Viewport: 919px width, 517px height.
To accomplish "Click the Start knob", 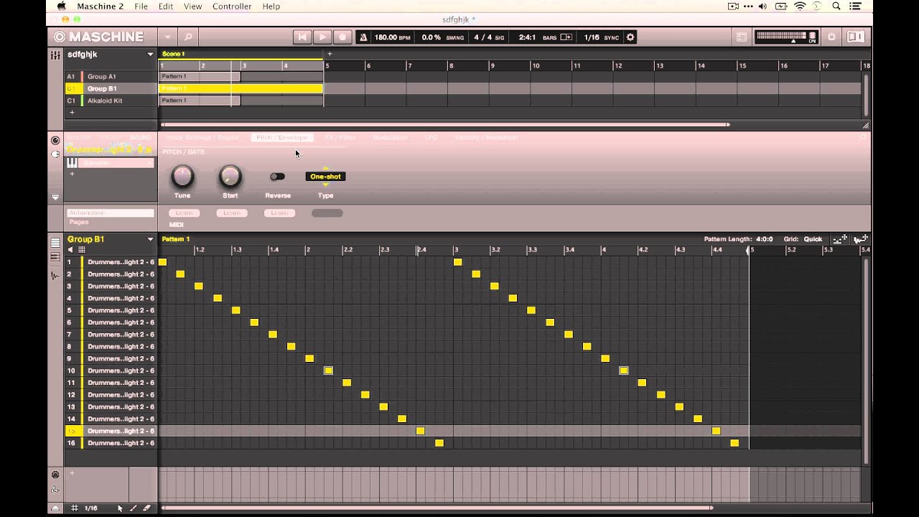I will coord(230,176).
